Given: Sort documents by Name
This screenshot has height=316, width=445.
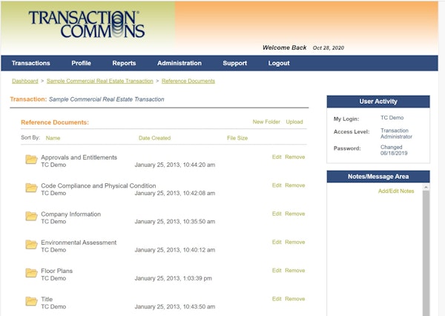Looking at the screenshot, I should point(53,138).
